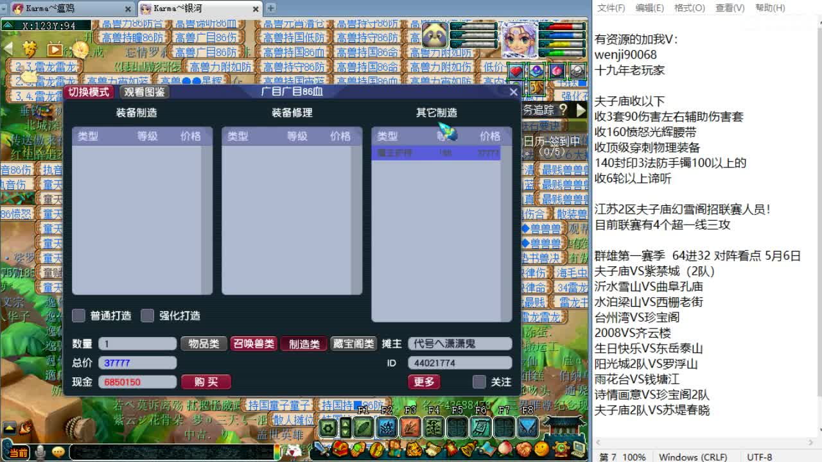Open the gear skill icon next to F1
This screenshot has width=822, height=462.
click(328, 427)
